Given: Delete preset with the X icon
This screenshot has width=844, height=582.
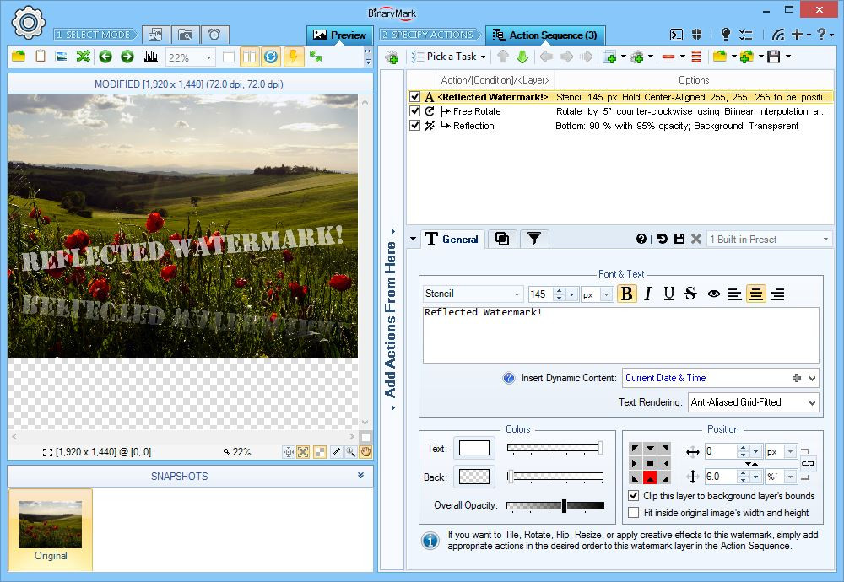Looking at the screenshot, I should (696, 239).
